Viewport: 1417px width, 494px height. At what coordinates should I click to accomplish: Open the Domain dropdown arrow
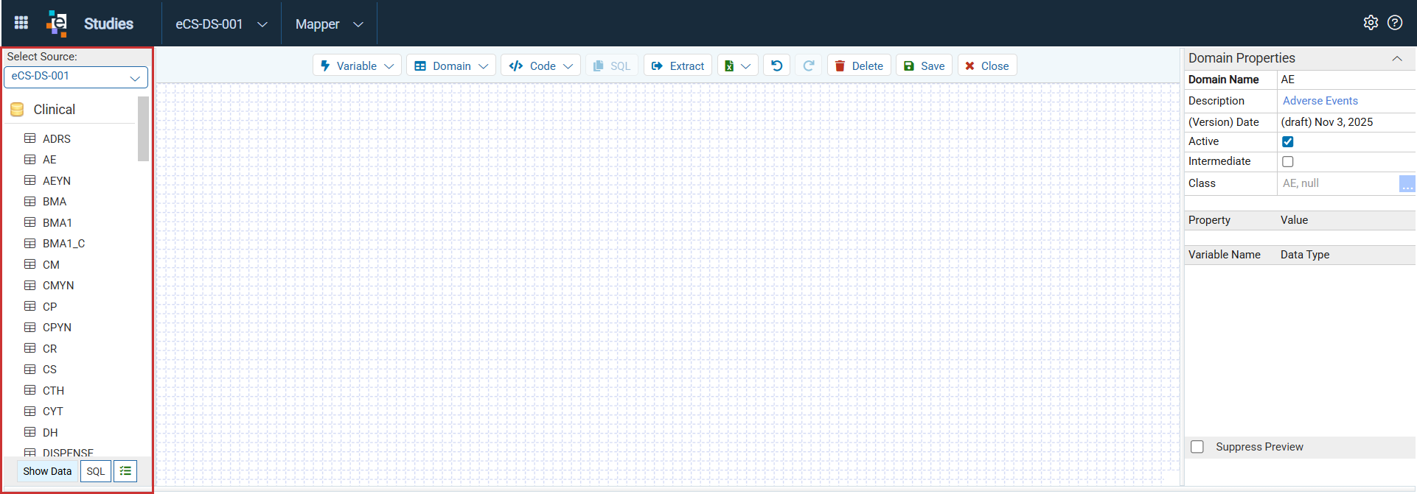[x=484, y=66]
